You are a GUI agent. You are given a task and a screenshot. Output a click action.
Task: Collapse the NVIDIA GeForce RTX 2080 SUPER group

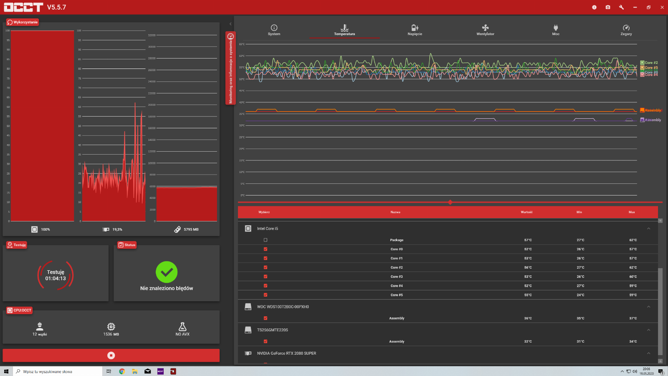pos(648,353)
